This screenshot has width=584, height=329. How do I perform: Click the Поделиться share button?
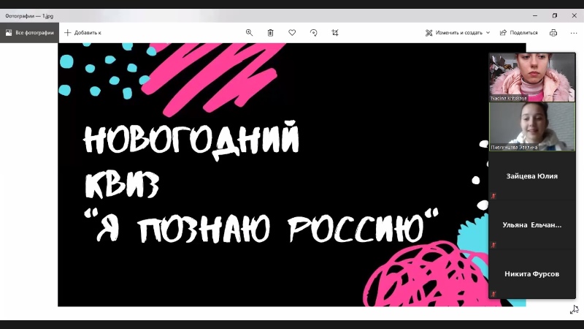click(x=518, y=32)
